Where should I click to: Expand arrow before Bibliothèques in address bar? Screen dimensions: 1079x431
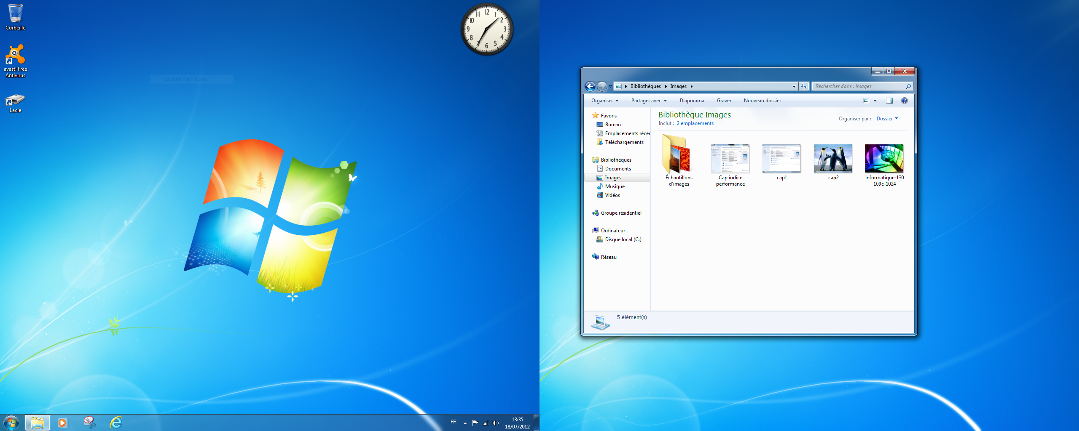tap(626, 86)
